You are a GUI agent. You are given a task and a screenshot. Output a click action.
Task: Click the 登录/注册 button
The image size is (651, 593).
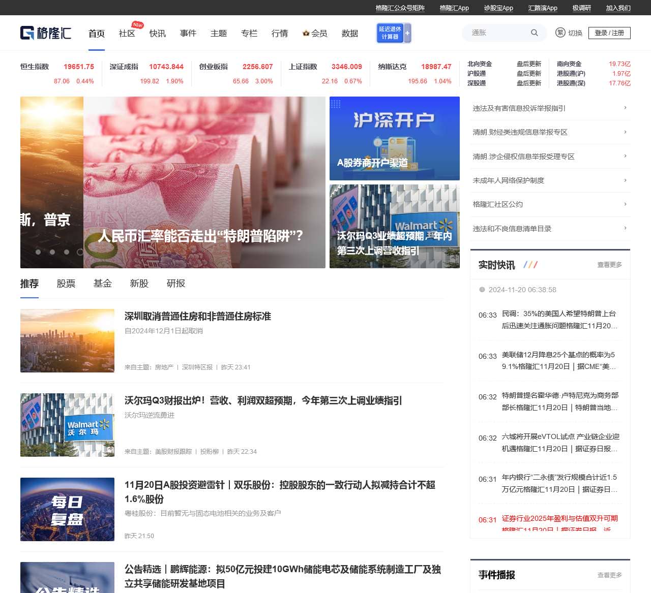[x=609, y=33]
